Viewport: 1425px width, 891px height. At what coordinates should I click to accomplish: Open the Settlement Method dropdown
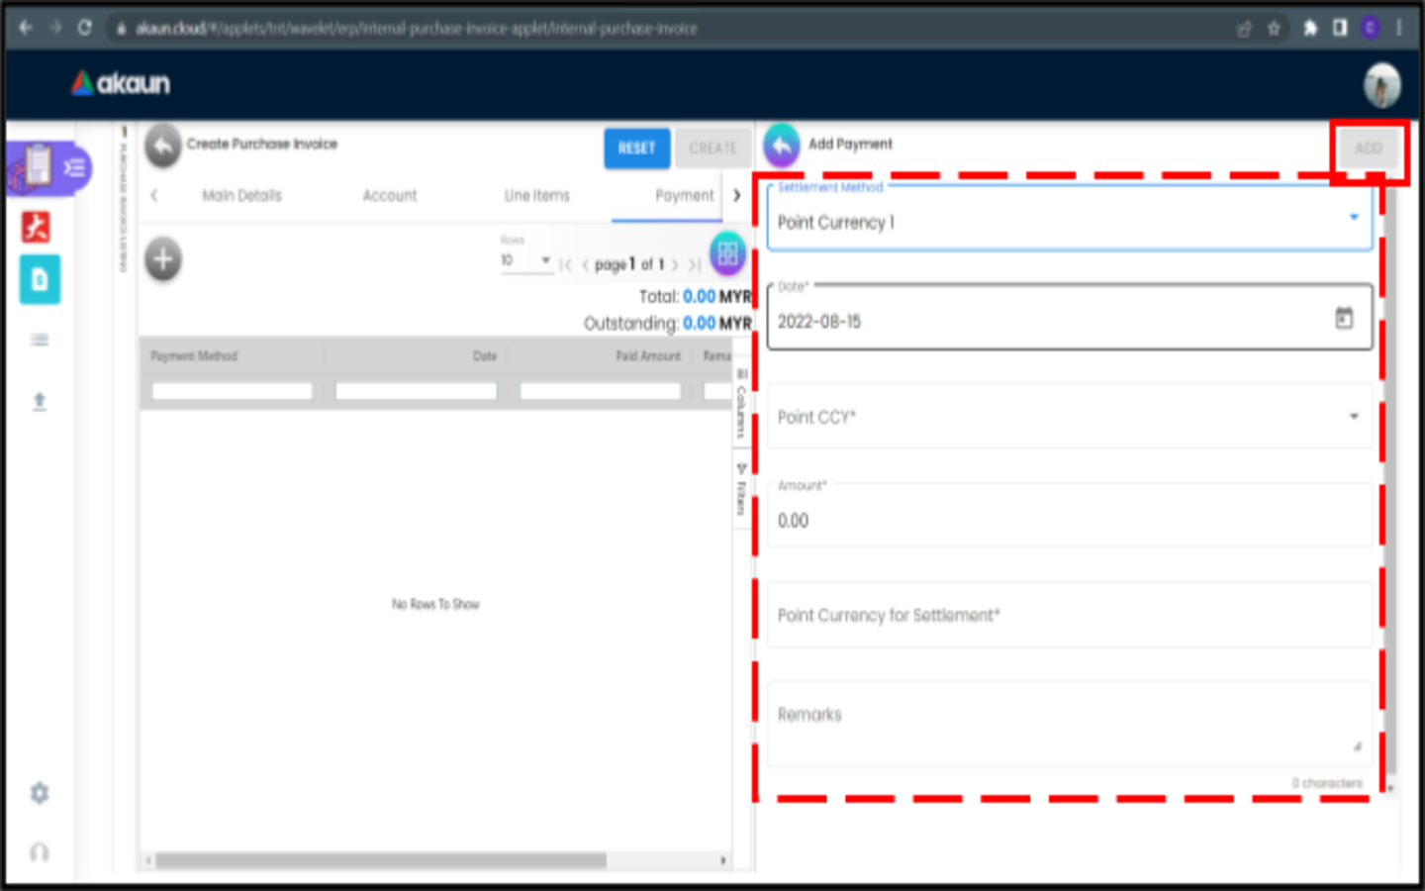click(1070, 219)
